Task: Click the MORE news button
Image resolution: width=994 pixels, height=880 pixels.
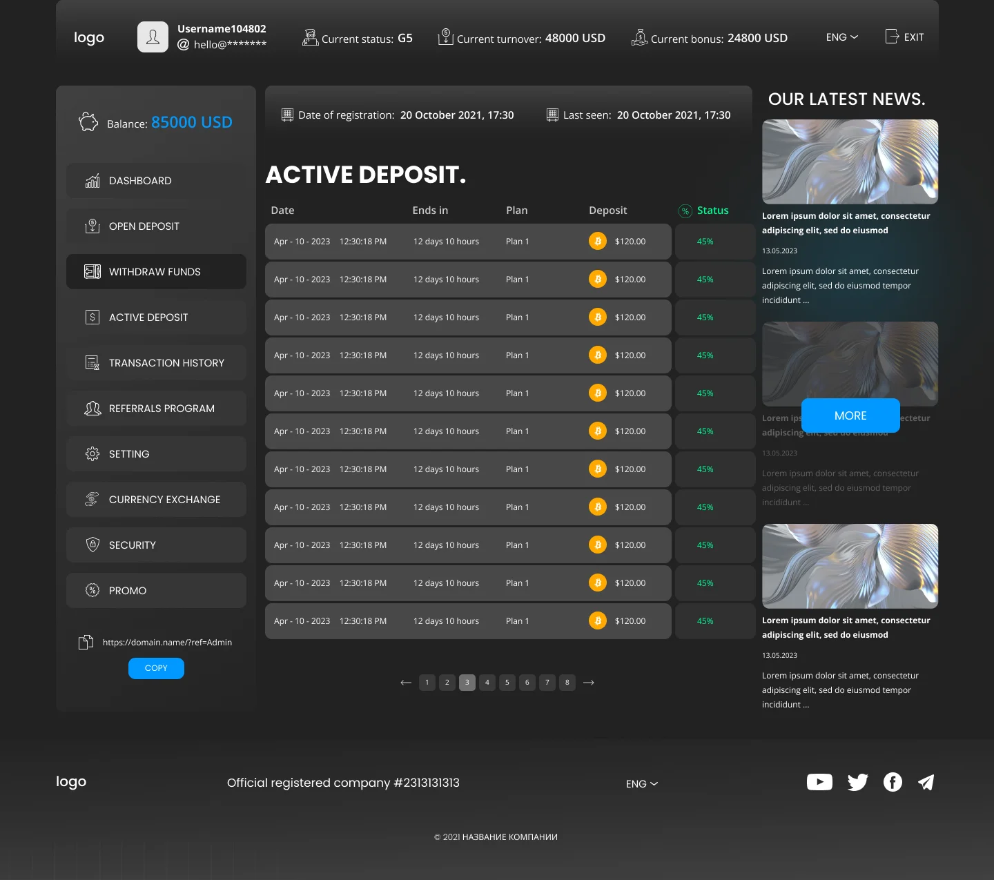Action: click(850, 415)
